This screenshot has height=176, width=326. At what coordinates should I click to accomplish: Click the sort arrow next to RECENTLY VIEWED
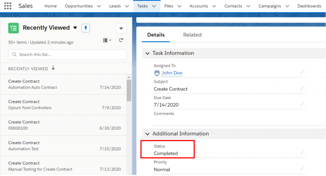click(53, 68)
